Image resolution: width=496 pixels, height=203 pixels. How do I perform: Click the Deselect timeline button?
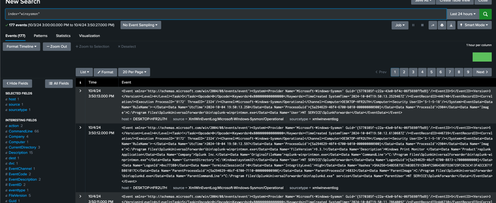(127, 47)
